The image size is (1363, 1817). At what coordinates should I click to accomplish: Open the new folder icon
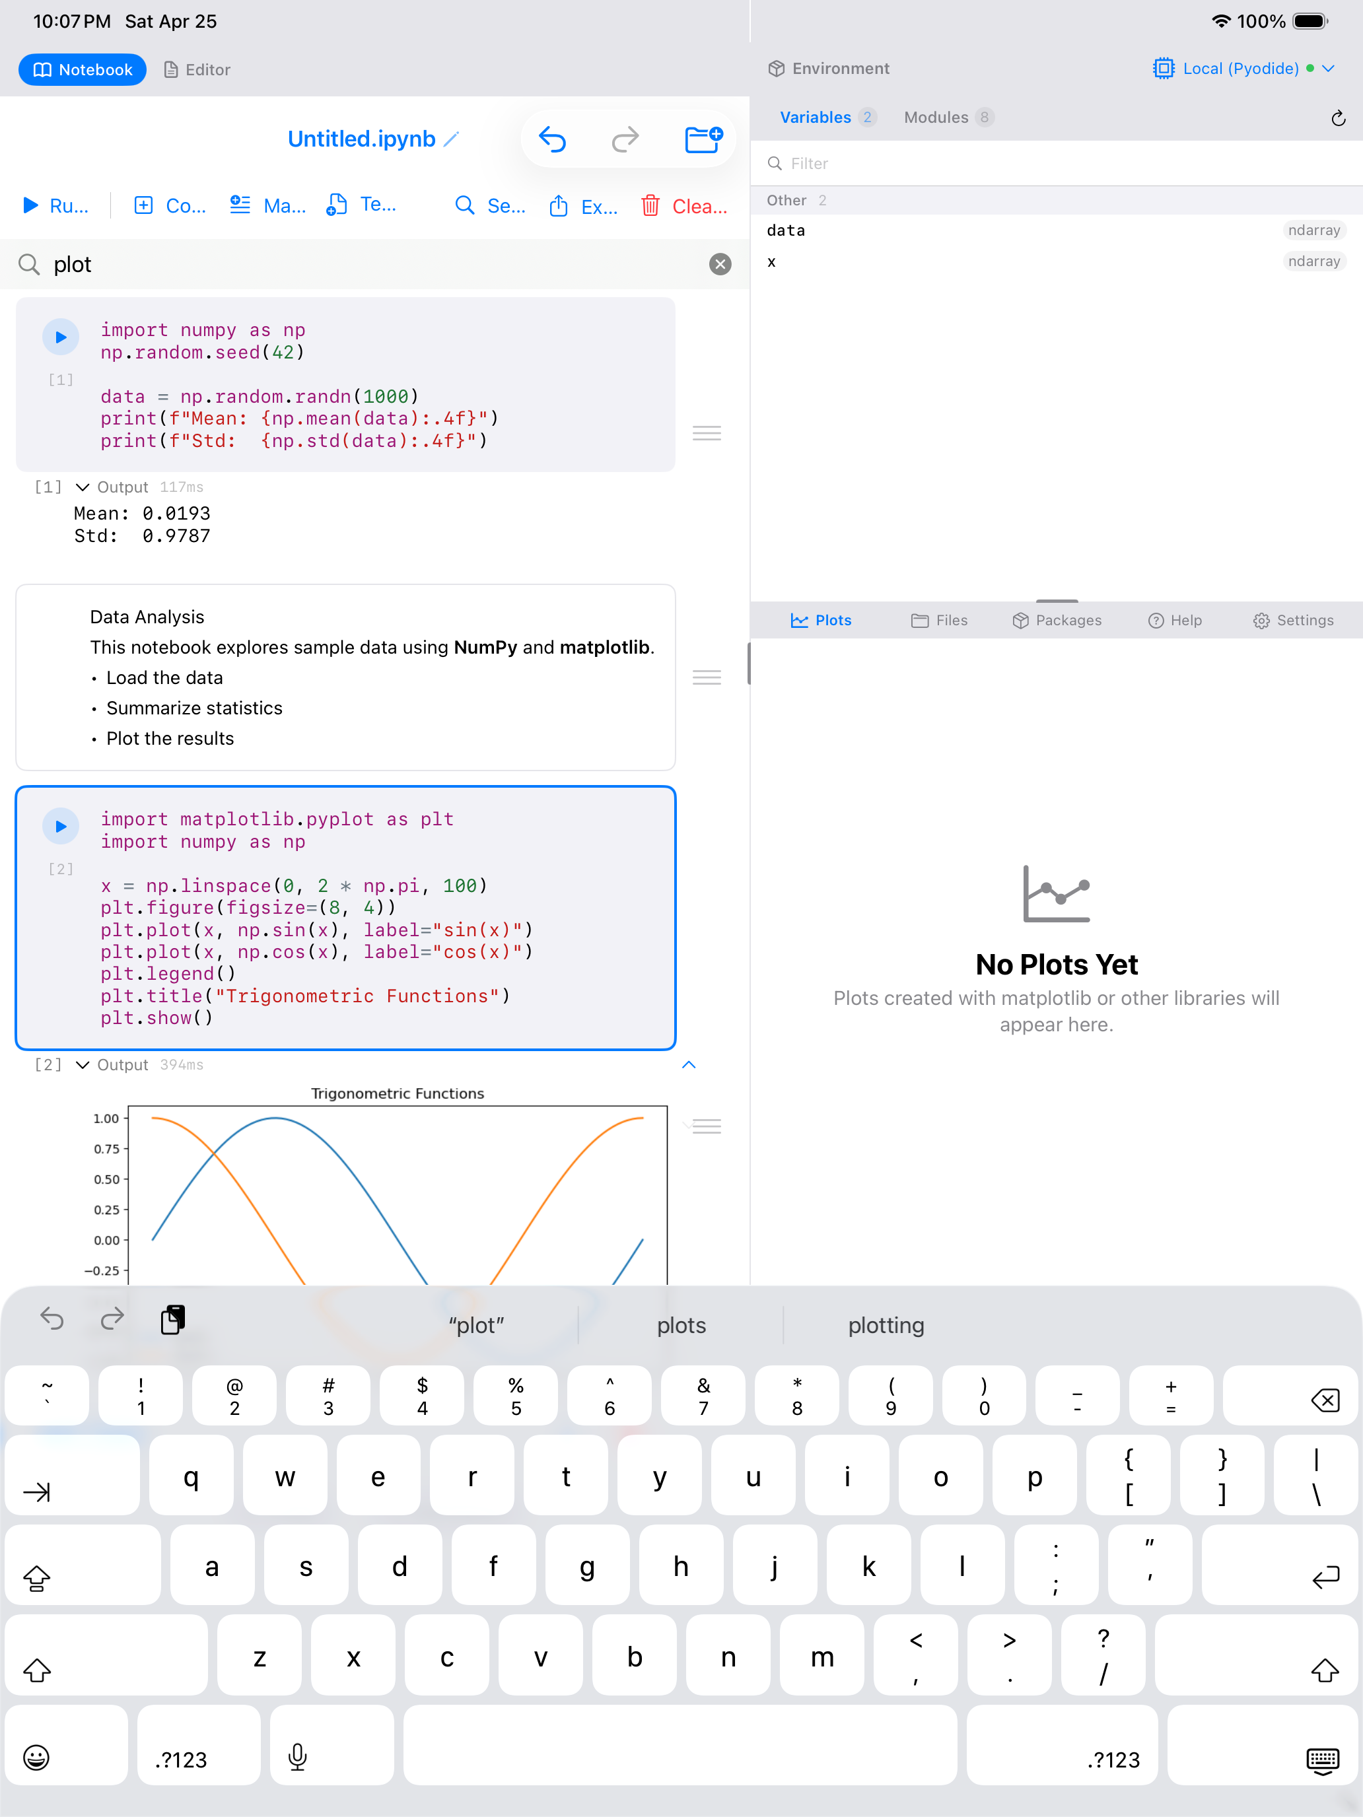(703, 140)
